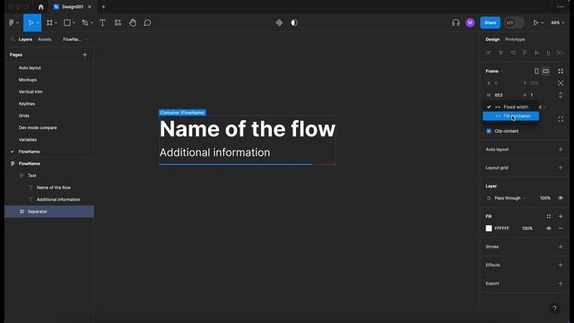574x323 pixels.
Task: Toggle absolute position icon beside X Y
Action: tap(561, 83)
